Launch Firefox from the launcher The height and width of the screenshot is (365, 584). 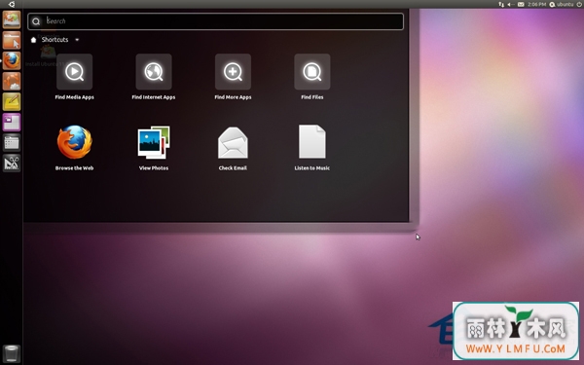point(12,60)
